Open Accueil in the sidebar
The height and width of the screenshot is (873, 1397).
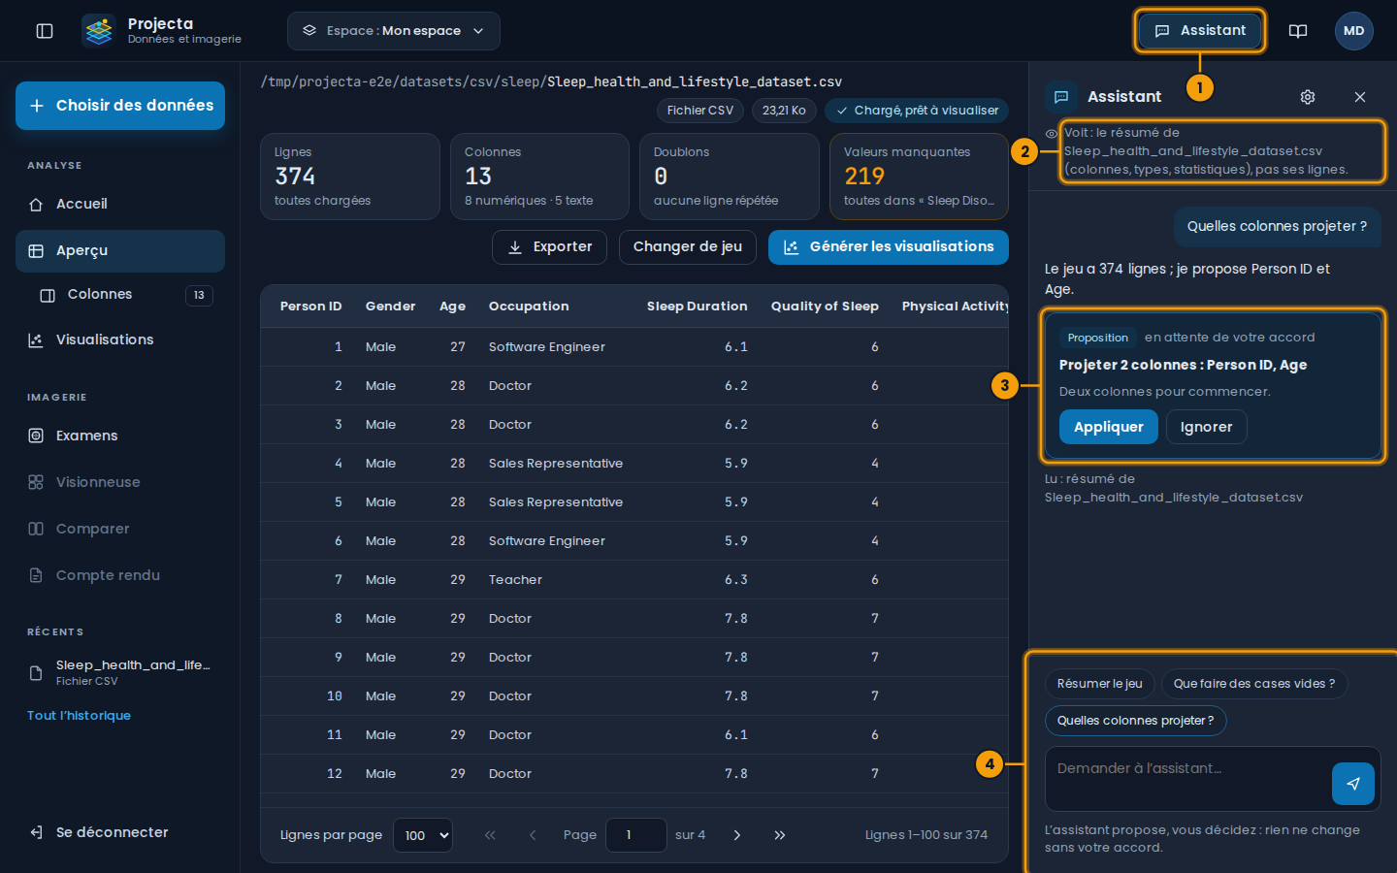point(120,204)
